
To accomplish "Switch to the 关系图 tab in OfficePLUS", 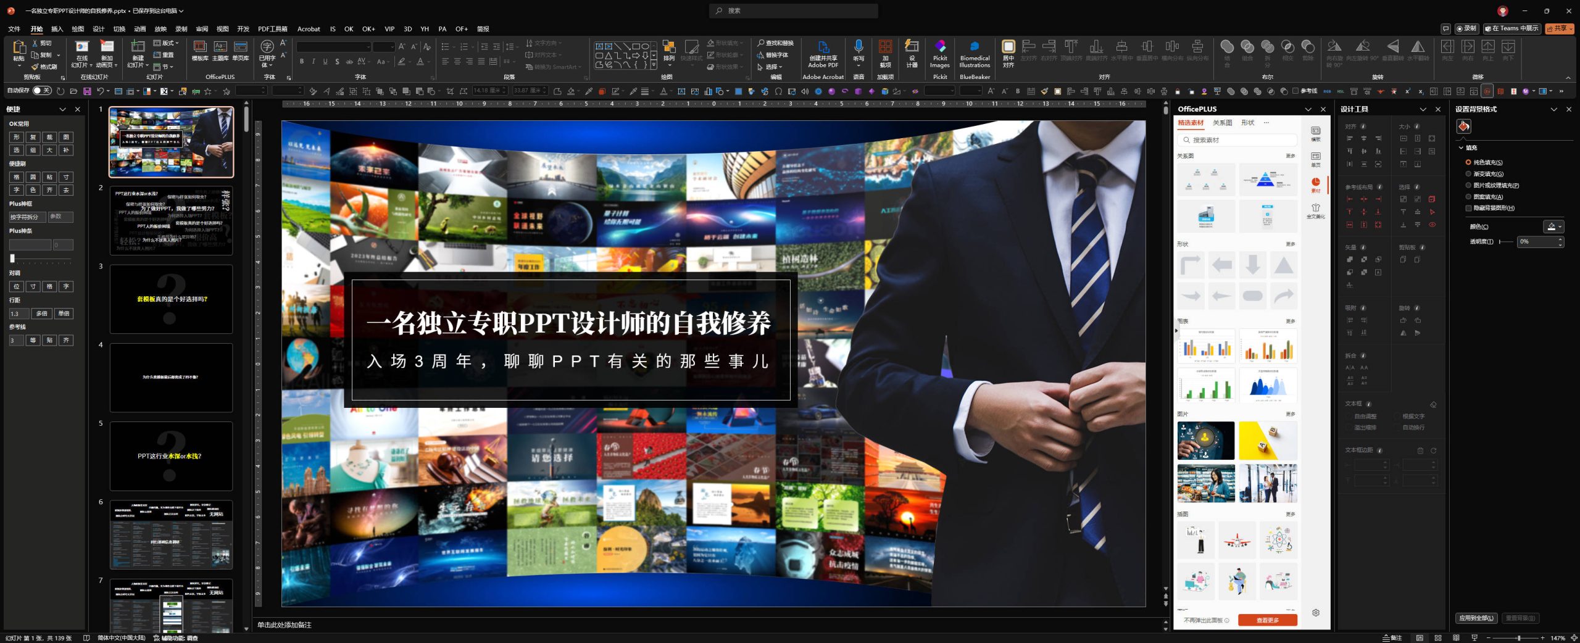I will [x=1222, y=123].
